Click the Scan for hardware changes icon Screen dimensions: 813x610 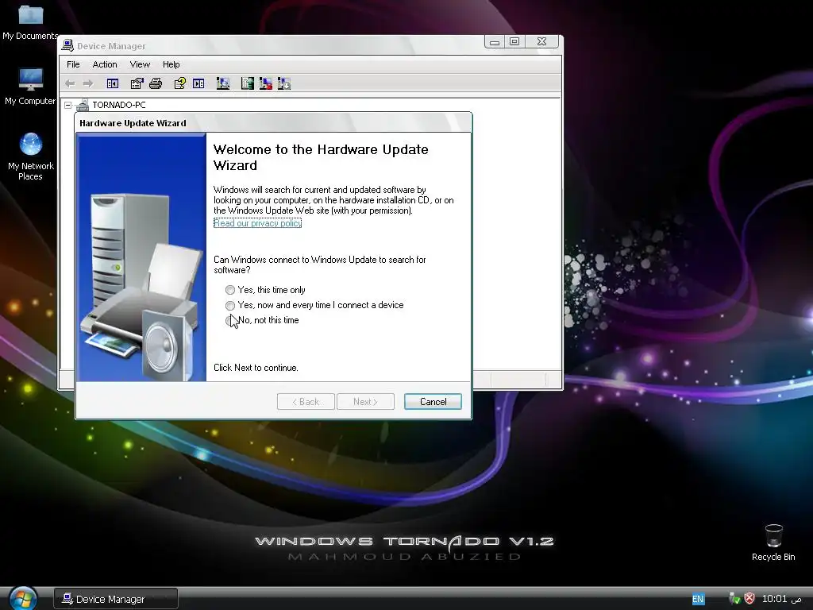tap(223, 83)
